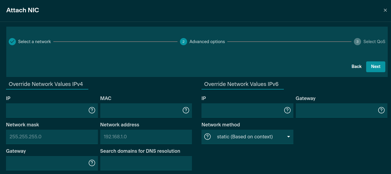Close the Attach NIC dialog
This screenshot has width=391, height=174.
385,10
